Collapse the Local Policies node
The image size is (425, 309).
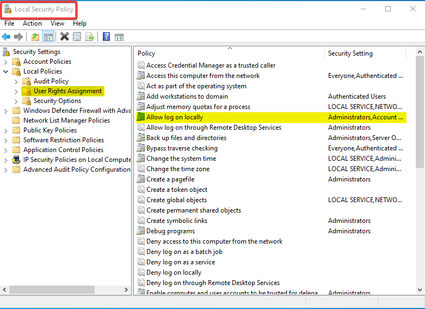pos(5,72)
